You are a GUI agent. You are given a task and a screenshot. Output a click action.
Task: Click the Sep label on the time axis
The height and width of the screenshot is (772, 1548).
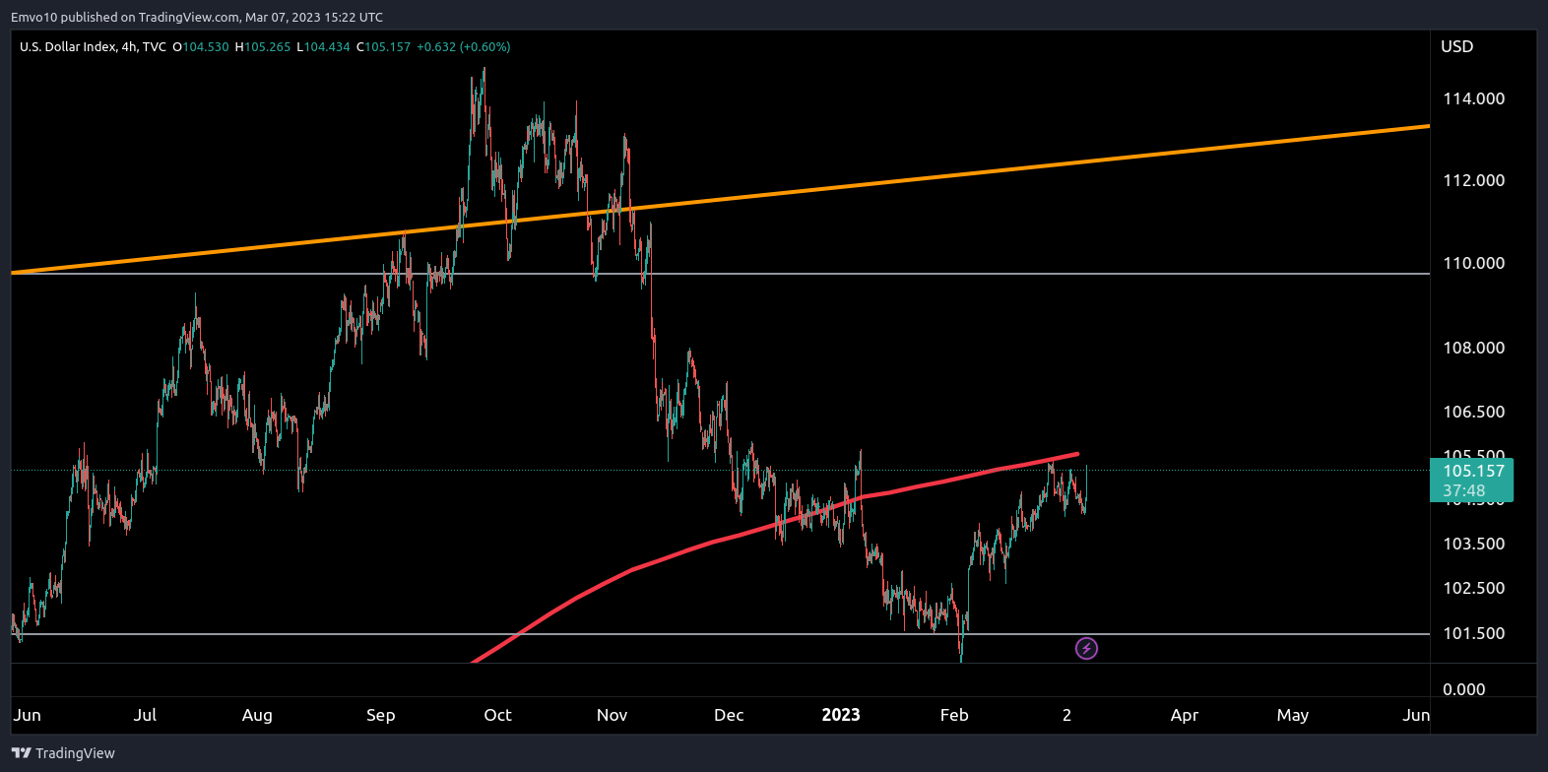pyautogui.click(x=380, y=715)
